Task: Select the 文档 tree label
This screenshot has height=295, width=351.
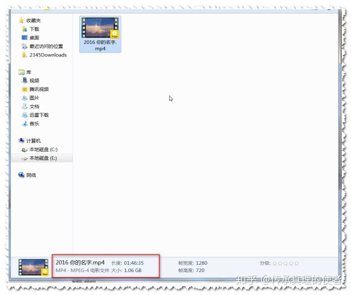Action: click(34, 106)
